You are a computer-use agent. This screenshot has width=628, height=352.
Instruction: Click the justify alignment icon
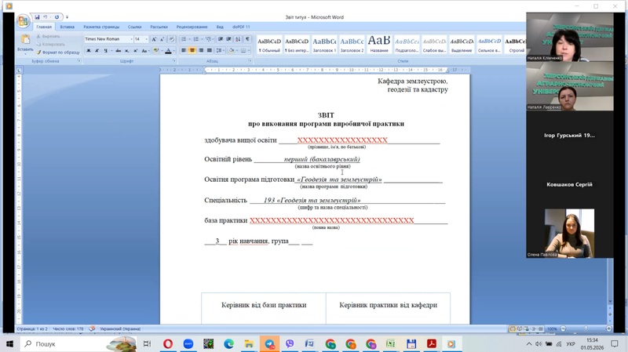[210, 50]
